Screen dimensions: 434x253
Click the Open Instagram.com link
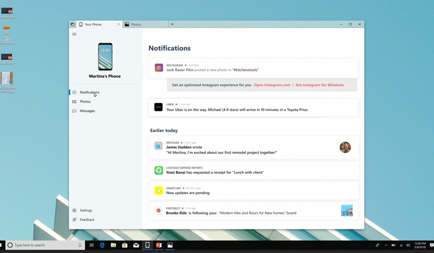272,85
